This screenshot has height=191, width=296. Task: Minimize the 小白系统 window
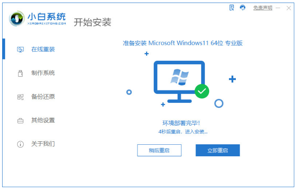pyautogui.click(x=278, y=8)
